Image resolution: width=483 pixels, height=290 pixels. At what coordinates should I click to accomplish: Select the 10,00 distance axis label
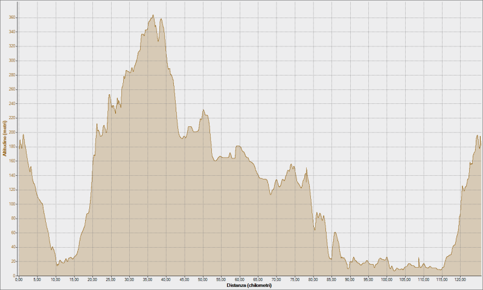tap(56, 280)
